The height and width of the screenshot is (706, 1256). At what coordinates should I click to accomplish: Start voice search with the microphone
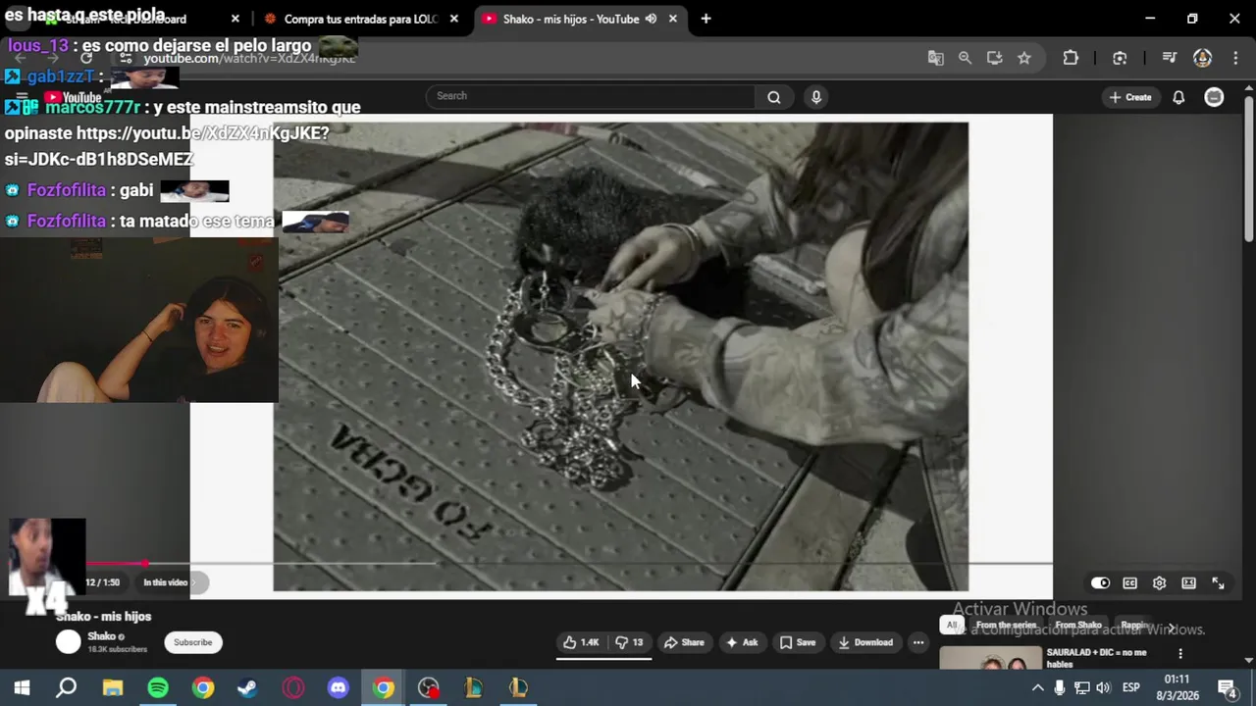815,96
